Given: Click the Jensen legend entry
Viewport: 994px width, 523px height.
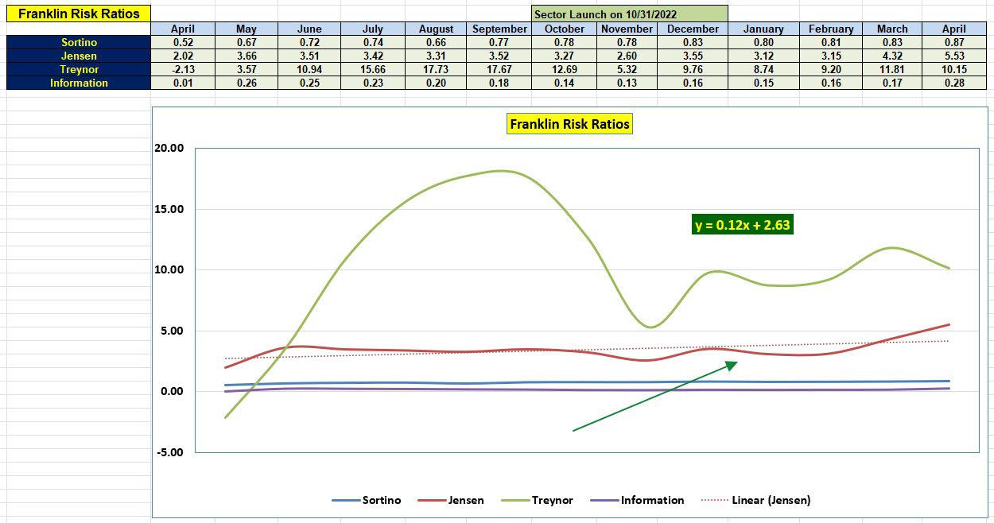Looking at the screenshot, I should coord(465,501).
